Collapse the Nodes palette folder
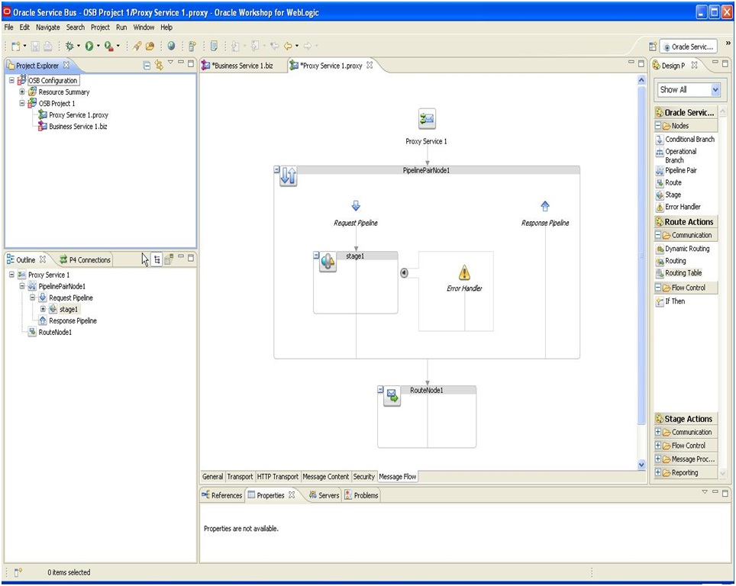Screen dimensions: 736x586 pos(657,125)
